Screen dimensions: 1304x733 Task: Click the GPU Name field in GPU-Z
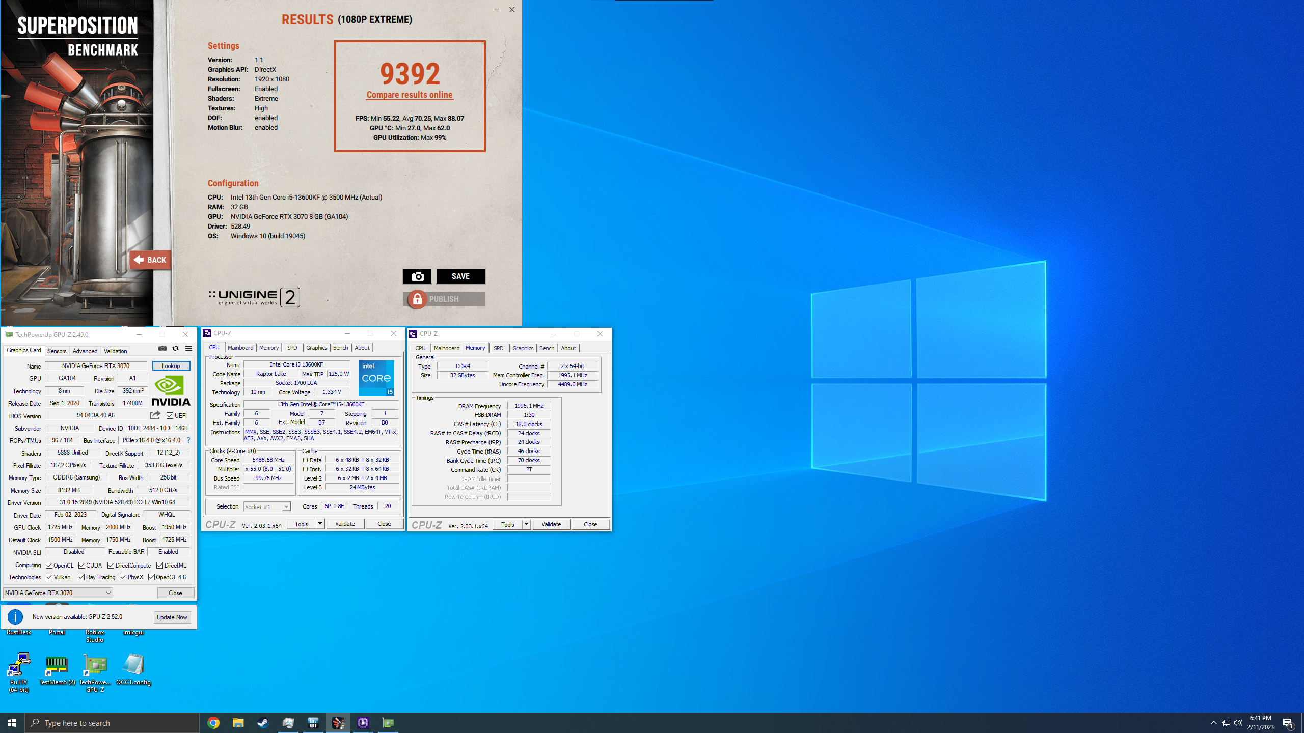pos(96,366)
